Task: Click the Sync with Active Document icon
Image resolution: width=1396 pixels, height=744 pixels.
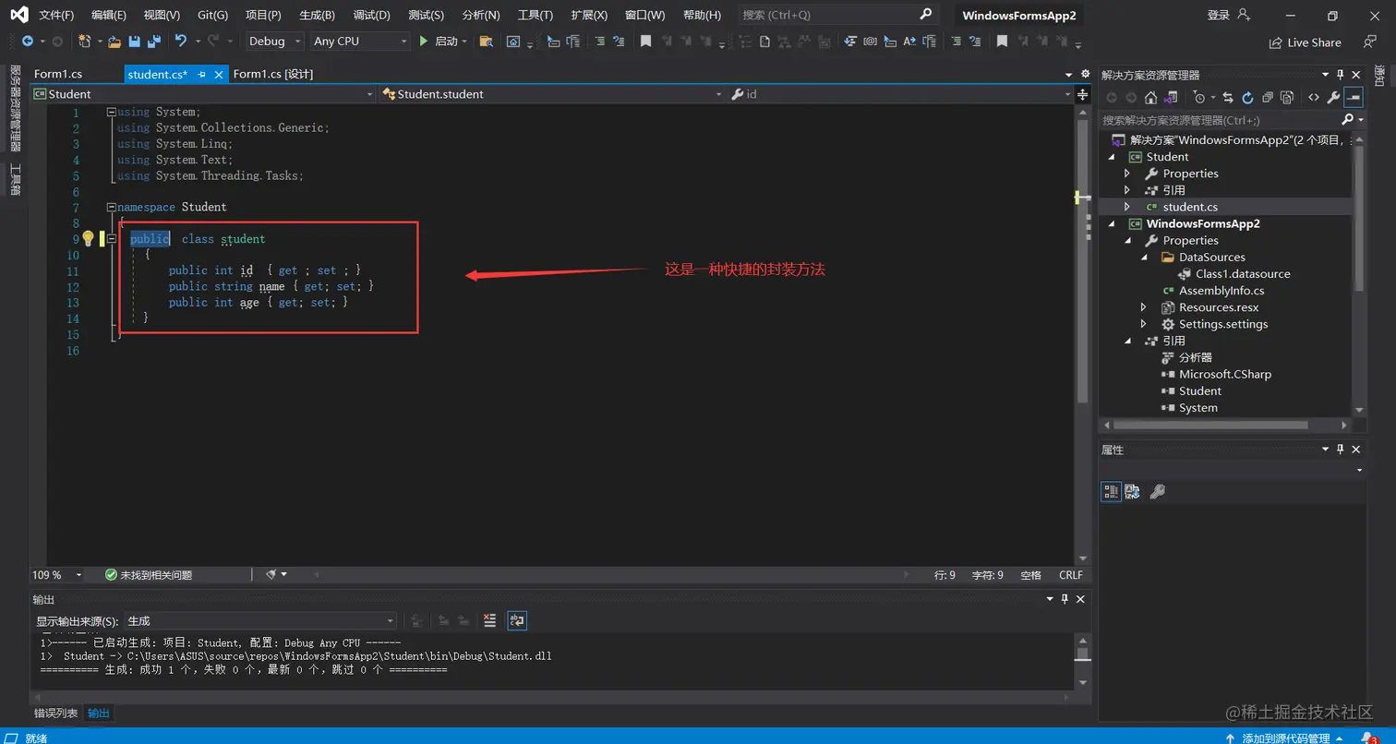Action: 1227,97
